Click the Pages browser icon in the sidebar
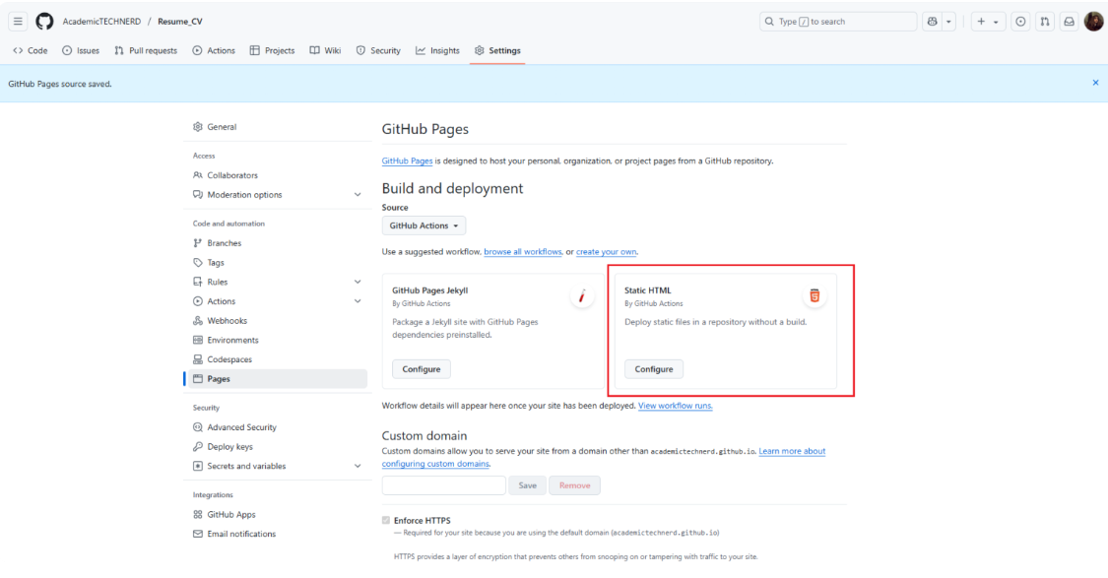 [x=198, y=379]
